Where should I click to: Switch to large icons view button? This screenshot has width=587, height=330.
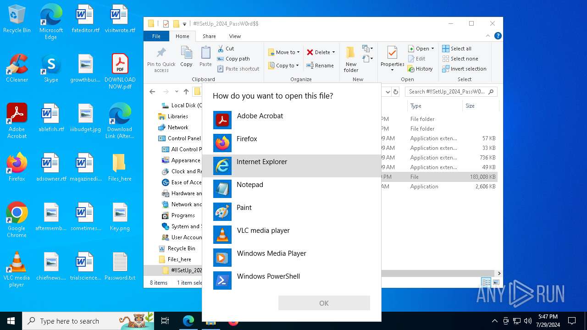click(x=496, y=282)
